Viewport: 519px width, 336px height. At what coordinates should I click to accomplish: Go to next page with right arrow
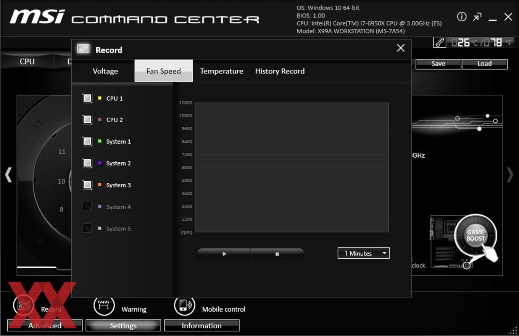click(x=510, y=175)
